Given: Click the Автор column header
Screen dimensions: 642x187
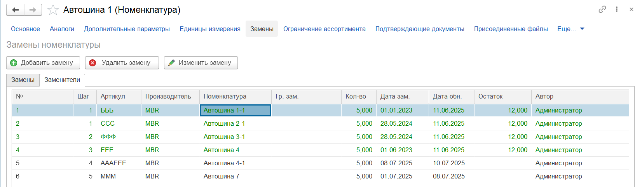Looking at the screenshot, I should 580,96.
